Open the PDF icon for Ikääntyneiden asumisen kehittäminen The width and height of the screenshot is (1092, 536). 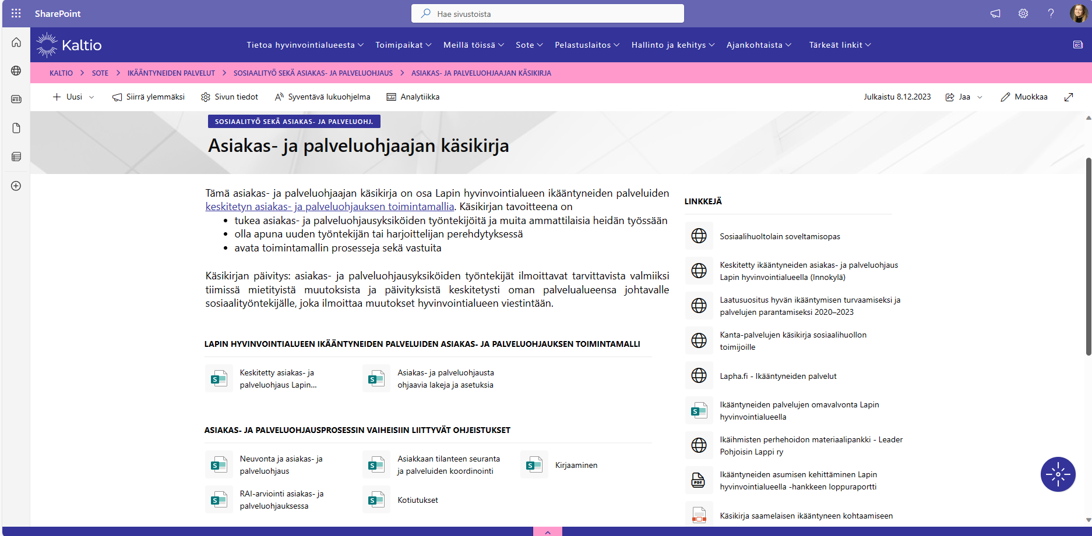(x=699, y=480)
